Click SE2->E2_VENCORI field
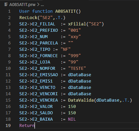The height and width of the screenshot is (131, 139). point(39,94)
